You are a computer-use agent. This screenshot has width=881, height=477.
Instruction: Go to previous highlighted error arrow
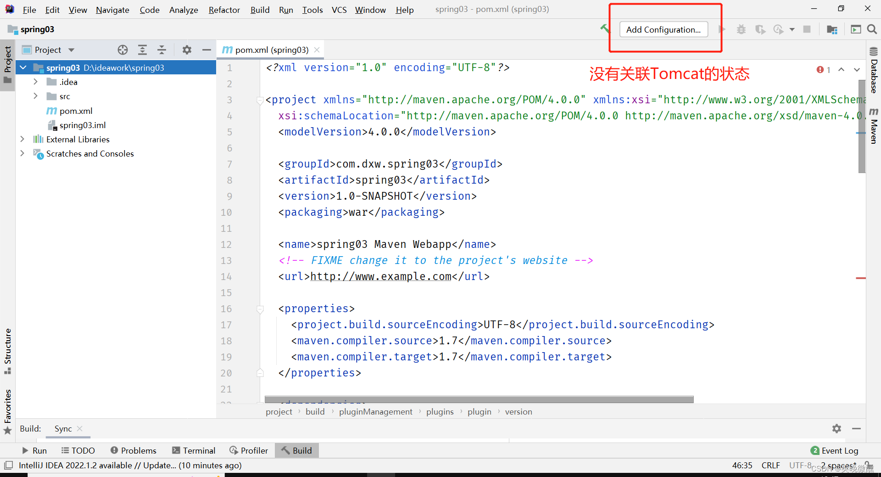[x=841, y=70]
